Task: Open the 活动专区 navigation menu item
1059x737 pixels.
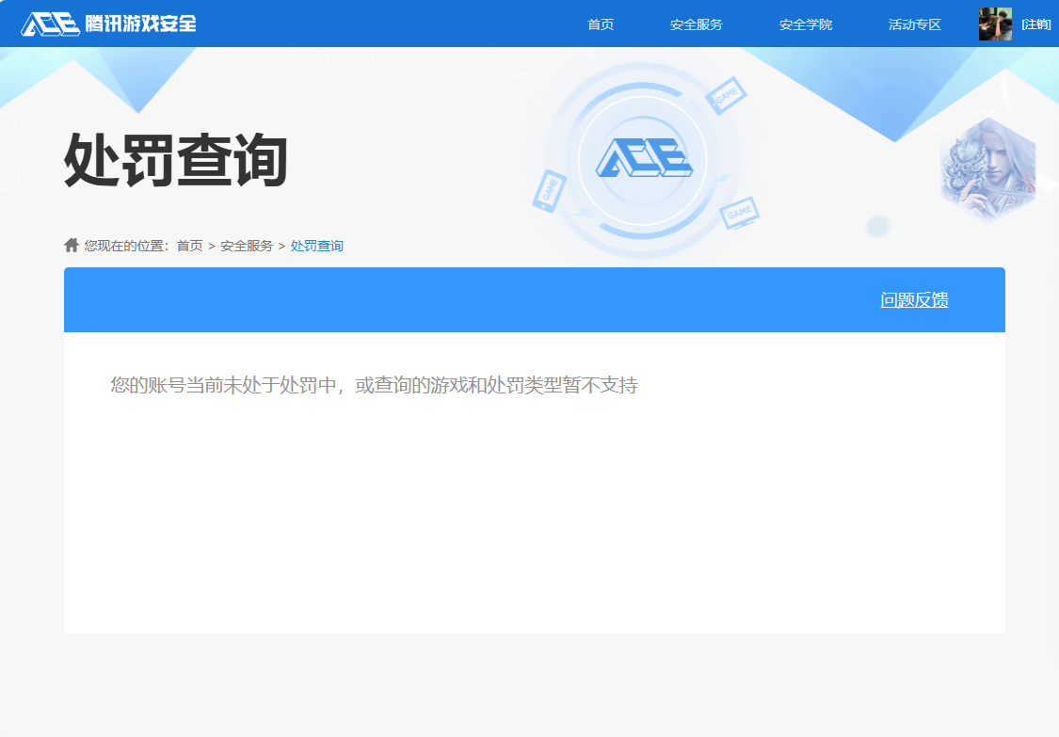Action: [x=913, y=24]
